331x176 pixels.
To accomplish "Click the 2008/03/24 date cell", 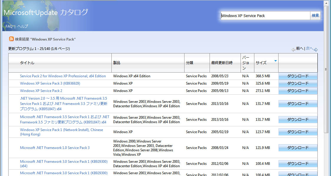I will pyautogui.click(x=220, y=148).
